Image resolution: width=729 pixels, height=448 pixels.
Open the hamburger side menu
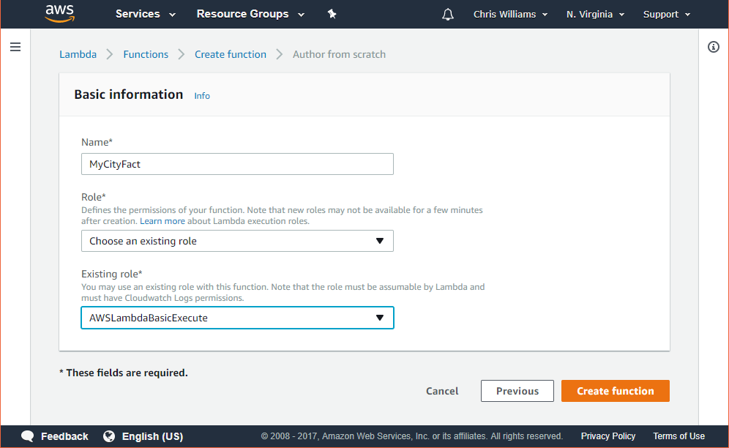15,47
